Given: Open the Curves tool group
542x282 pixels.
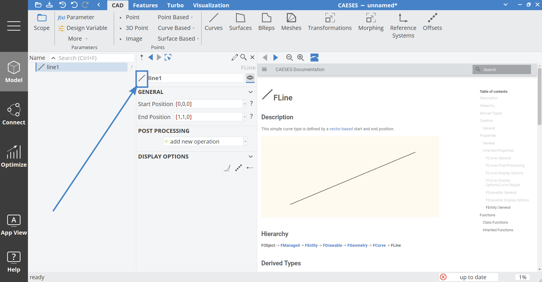Looking at the screenshot, I should (x=214, y=22).
